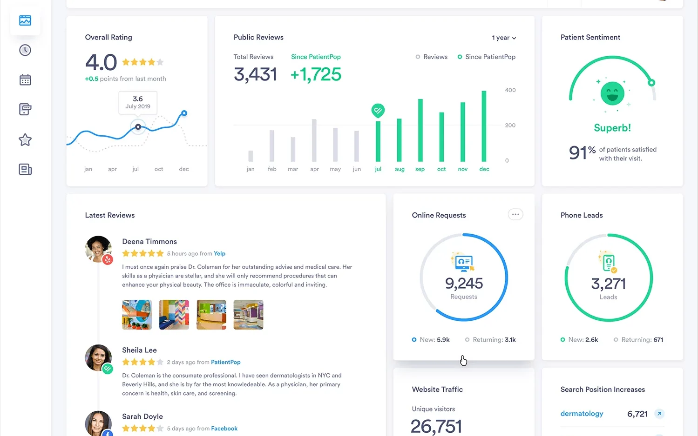Toggle the New 5.9k online requests legend
Viewport: 698px width, 436px height.
[x=431, y=340]
